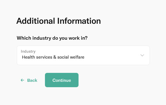Click the 'social welfare' text in the dropdown
166x105 pixels.
tap(71, 57)
